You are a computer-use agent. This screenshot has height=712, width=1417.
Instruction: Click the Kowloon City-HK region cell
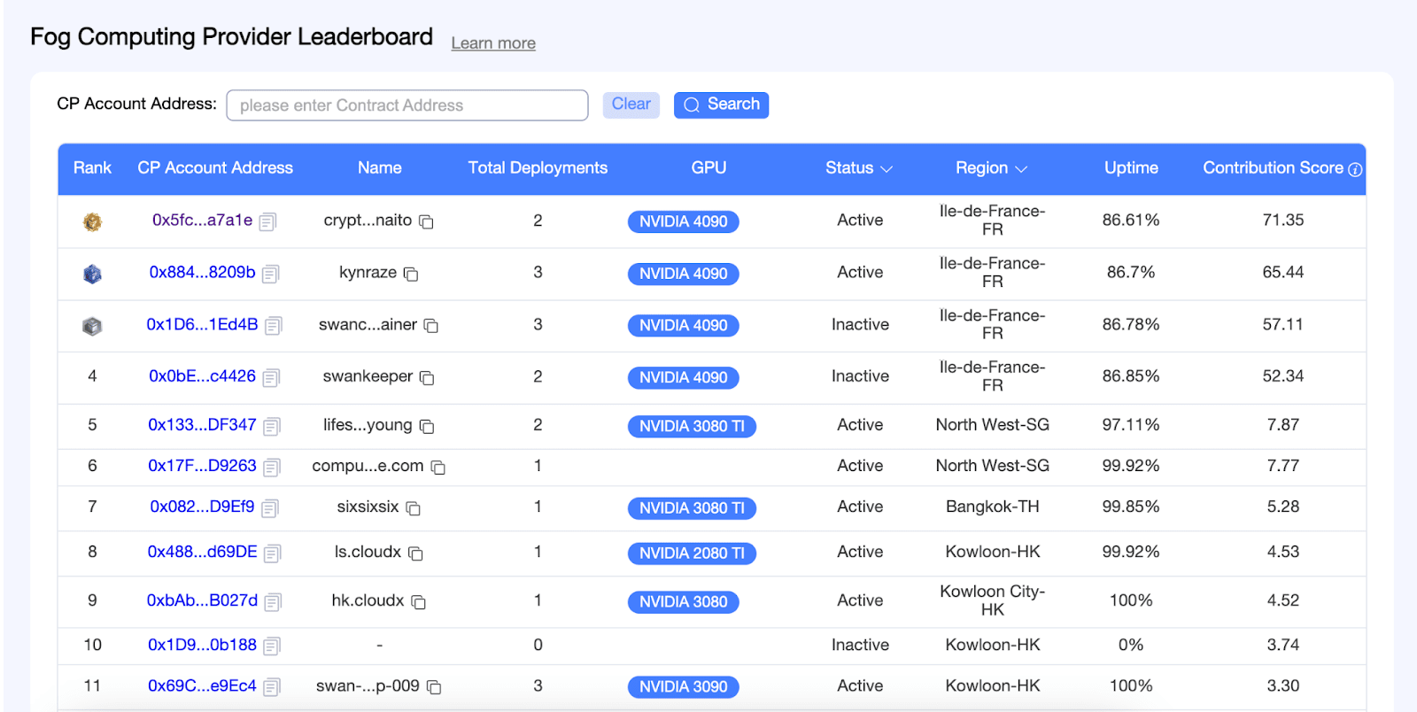(x=993, y=600)
